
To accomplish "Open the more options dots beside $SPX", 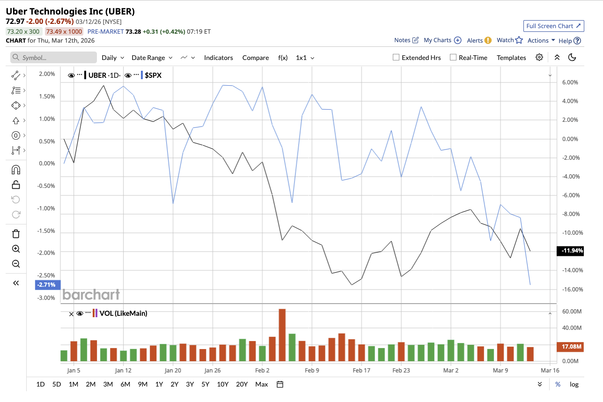I will coord(136,75).
